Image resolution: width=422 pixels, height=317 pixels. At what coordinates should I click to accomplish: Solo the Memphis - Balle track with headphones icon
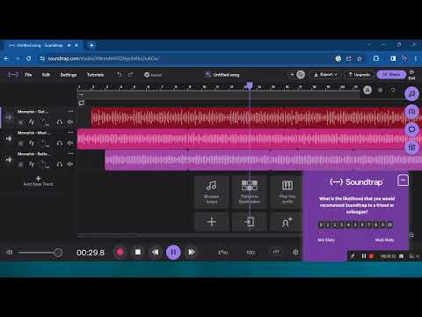[x=60, y=164]
